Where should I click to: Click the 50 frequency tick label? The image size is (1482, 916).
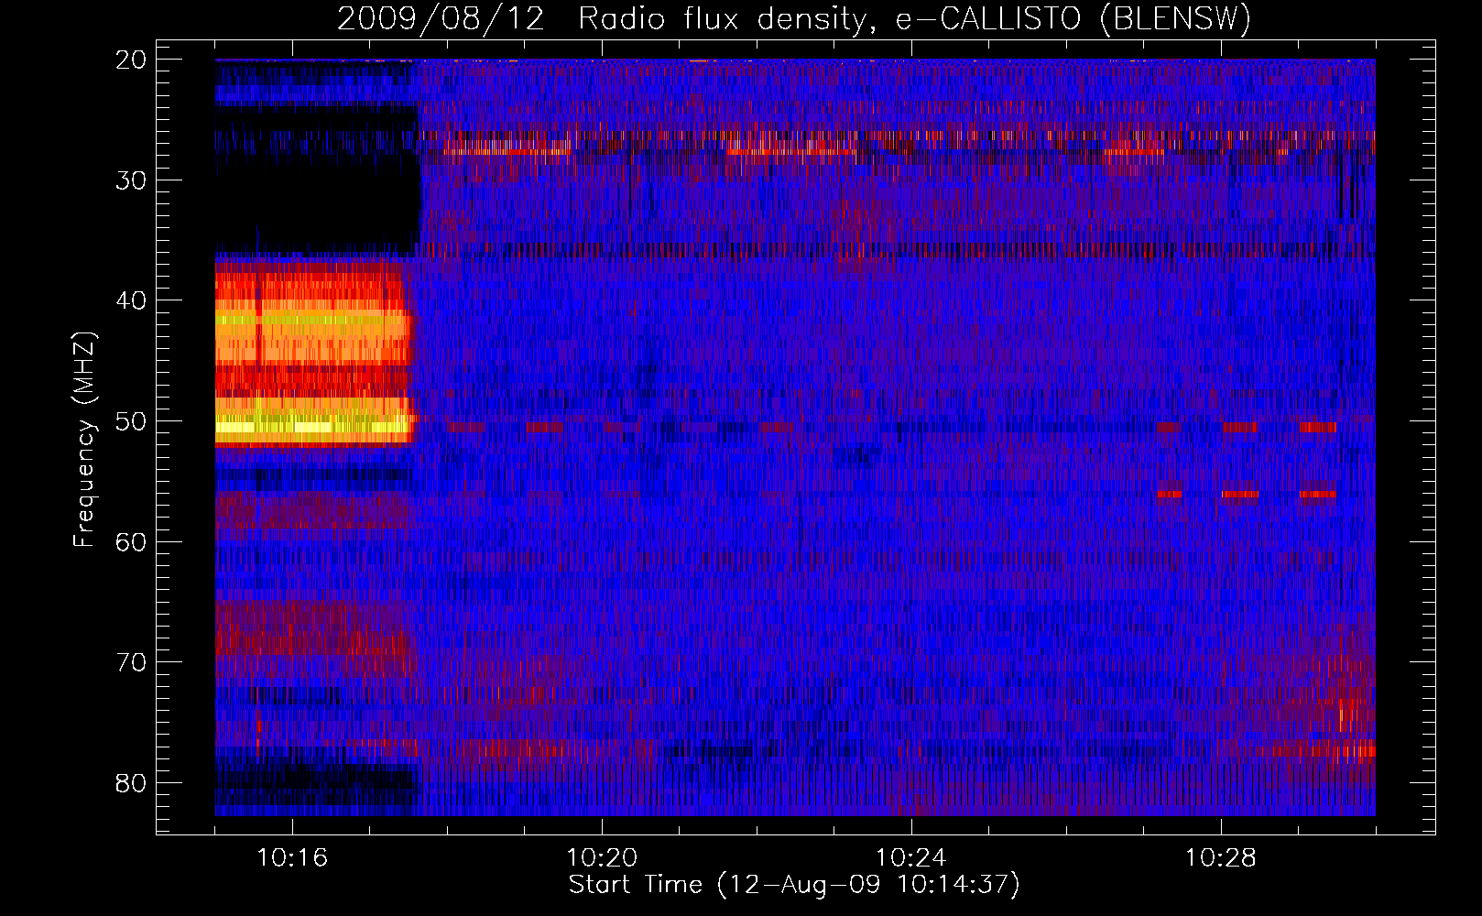132,421
